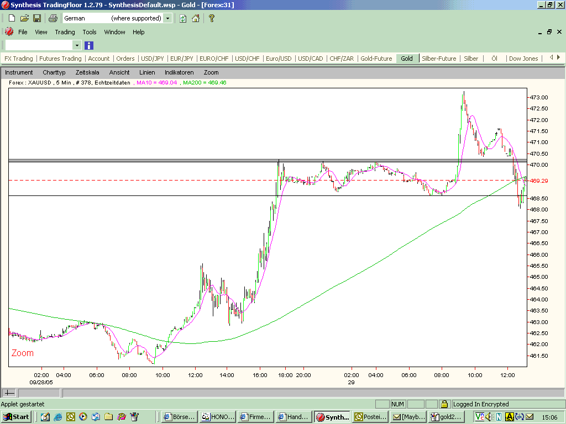Viewport: 566px width, 424px height.
Task: Select the EUR/JPY tab
Action: [x=181, y=59]
